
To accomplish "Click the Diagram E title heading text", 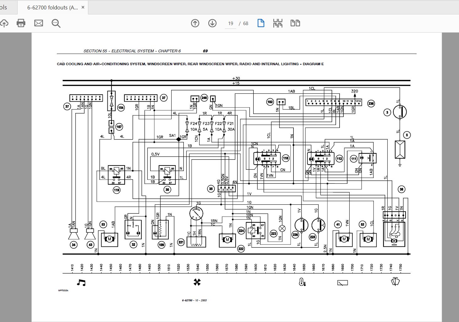I will (190, 64).
